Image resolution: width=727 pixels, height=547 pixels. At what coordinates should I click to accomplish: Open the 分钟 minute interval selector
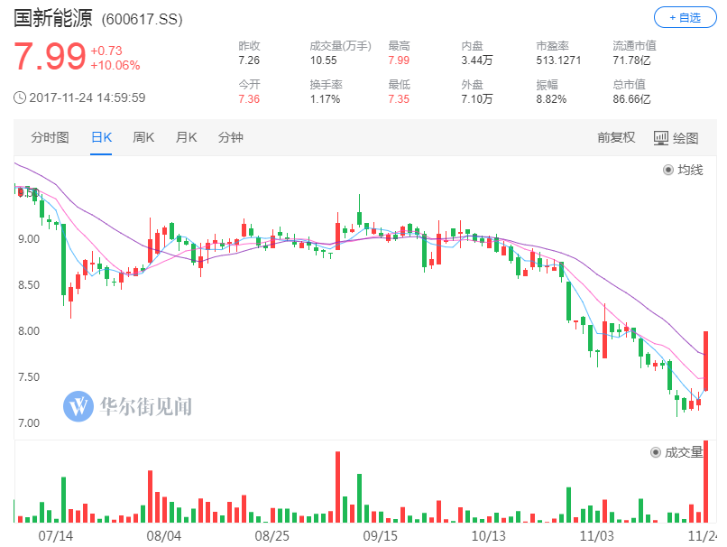click(x=231, y=136)
